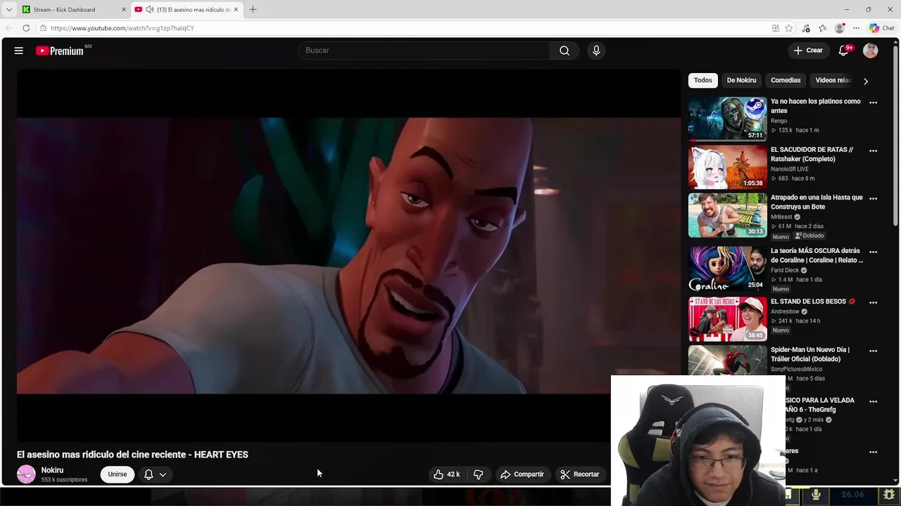Open the Coraline theory thumbnail

pyautogui.click(x=727, y=268)
